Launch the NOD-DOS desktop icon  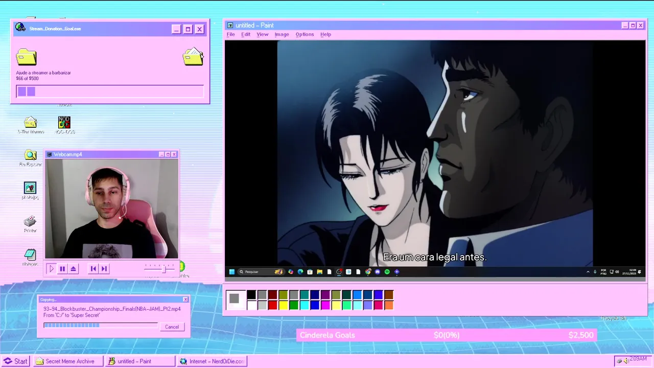pyautogui.click(x=64, y=125)
